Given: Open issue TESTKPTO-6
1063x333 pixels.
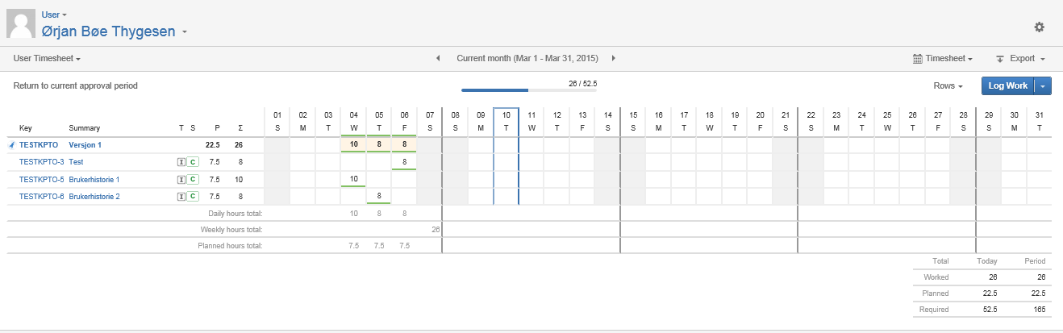Looking at the screenshot, I should (x=42, y=197).
